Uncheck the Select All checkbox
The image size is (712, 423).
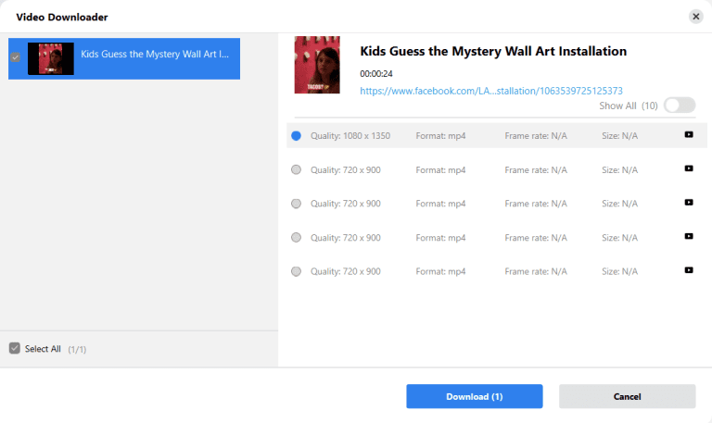(14, 348)
